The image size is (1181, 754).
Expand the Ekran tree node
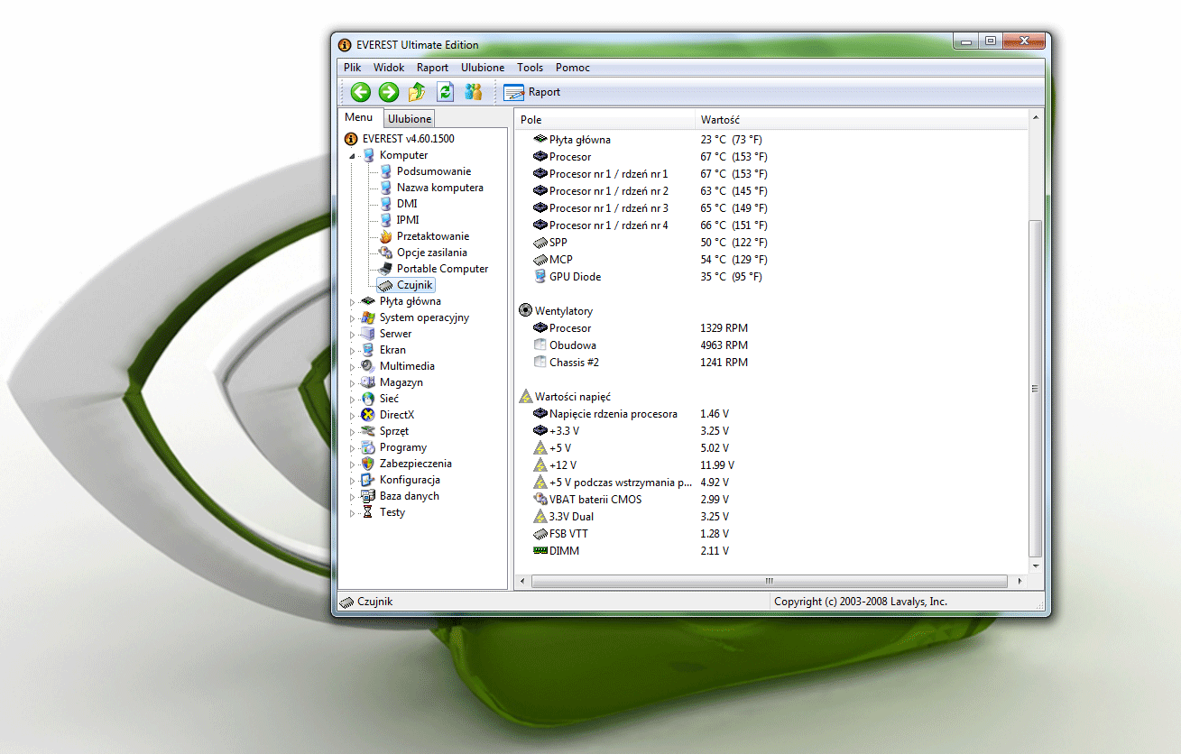(x=353, y=351)
